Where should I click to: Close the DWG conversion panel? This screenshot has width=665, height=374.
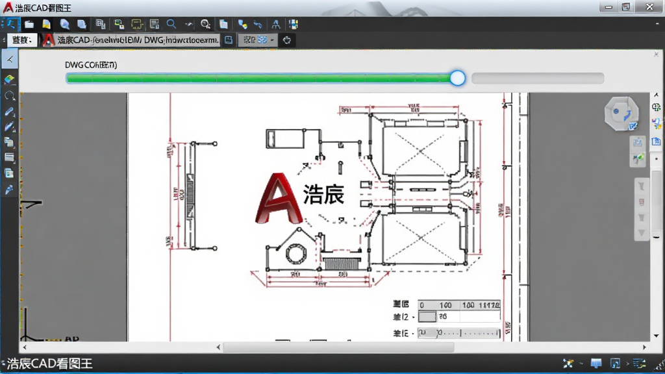coord(656,55)
